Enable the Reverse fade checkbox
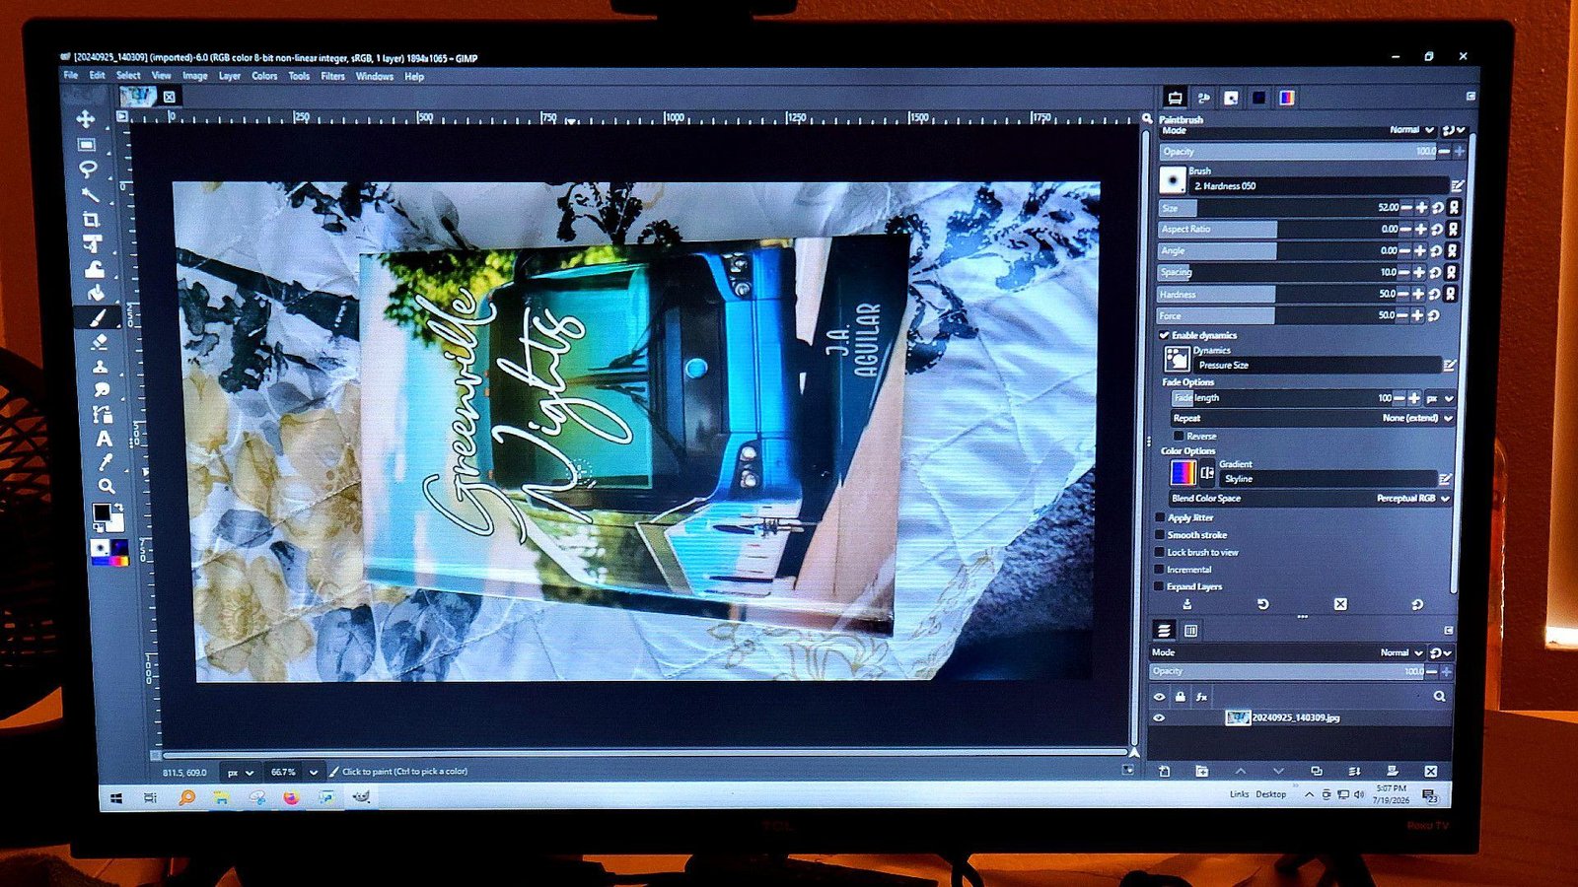 coord(1179,436)
